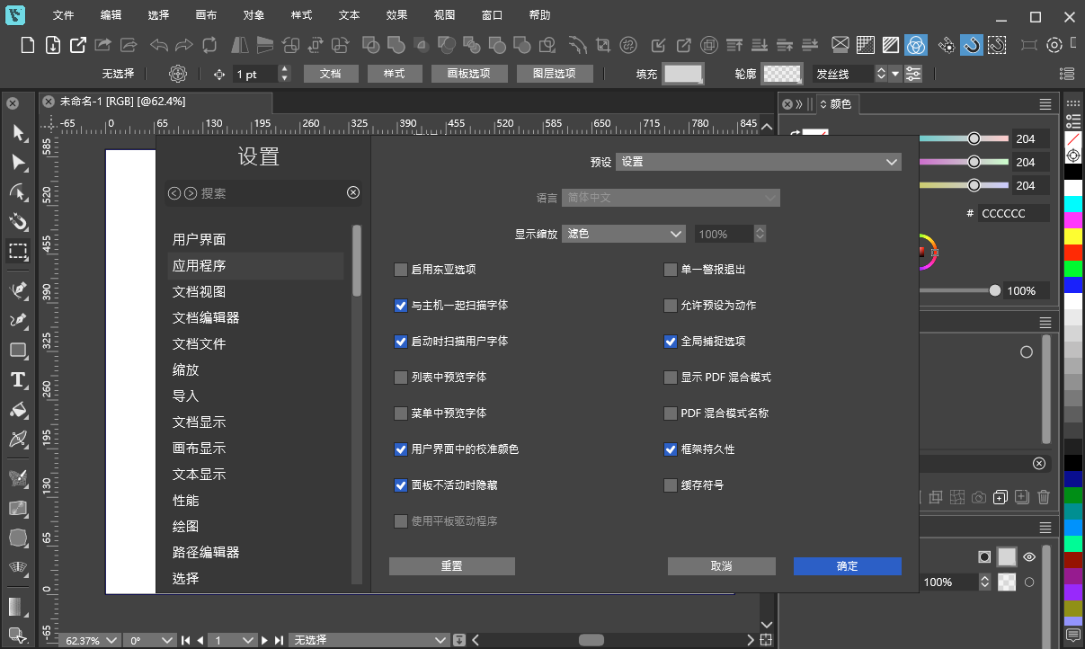Enable 启用东亚选项 checkbox
Image resolution: width=1085 pixels, height=649 pixels.
pos(400,269)
